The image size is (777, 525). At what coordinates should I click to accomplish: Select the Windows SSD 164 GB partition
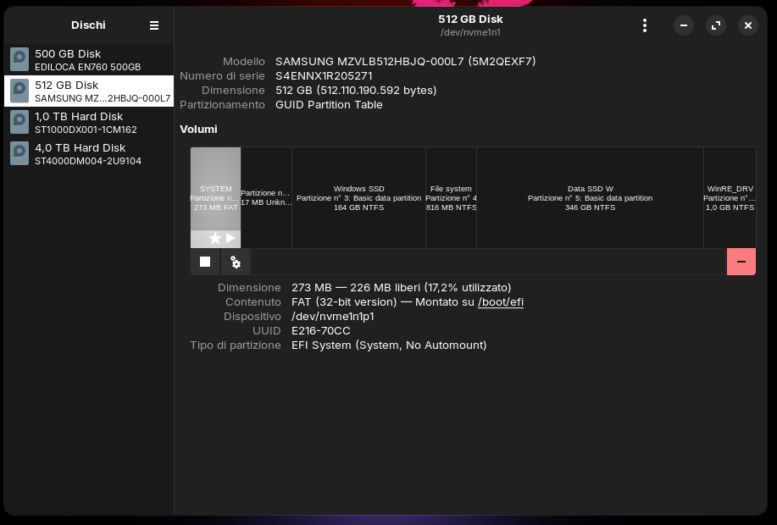point(358,197)
